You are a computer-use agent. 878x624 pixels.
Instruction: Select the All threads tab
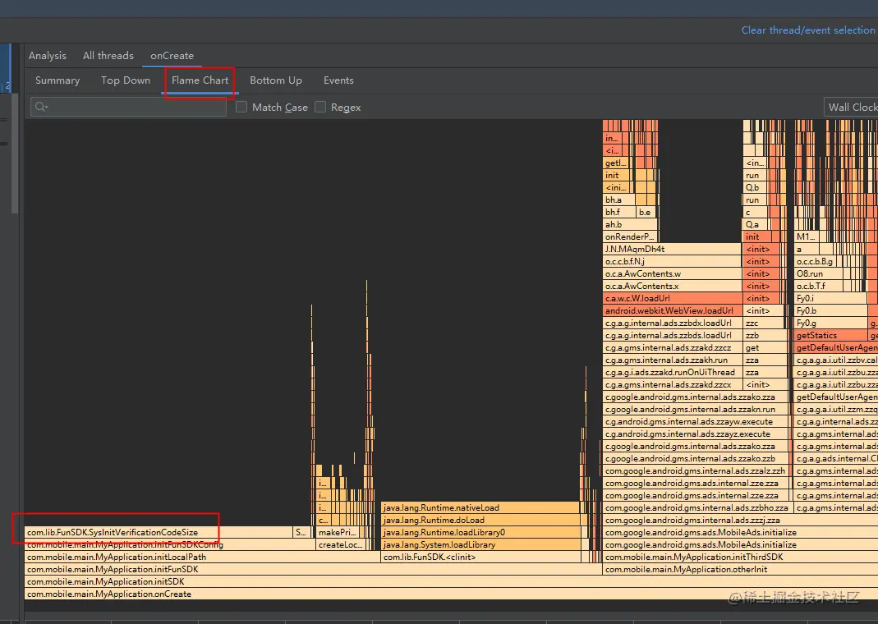click(108, 55)
